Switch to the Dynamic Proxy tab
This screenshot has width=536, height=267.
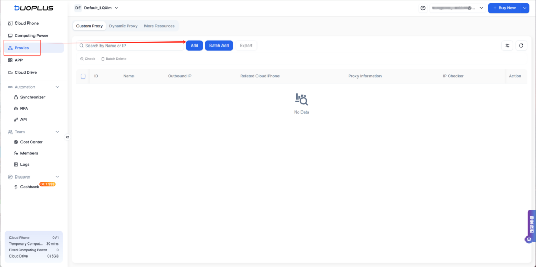(124, 26)
